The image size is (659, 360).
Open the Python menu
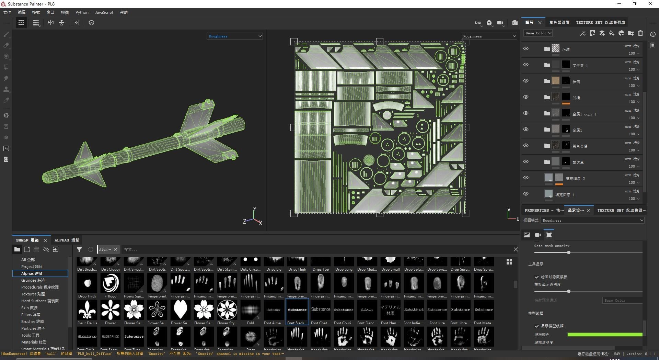tap(82, 12)
